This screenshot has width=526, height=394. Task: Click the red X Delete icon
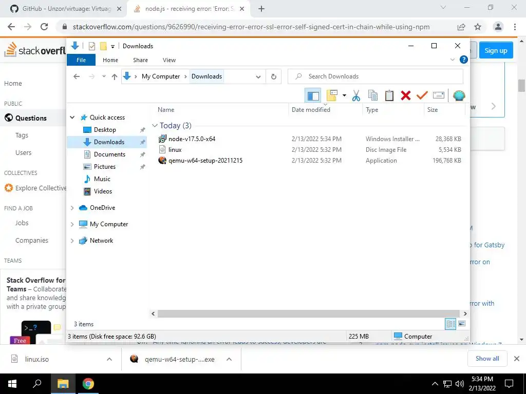click(406, 95)
